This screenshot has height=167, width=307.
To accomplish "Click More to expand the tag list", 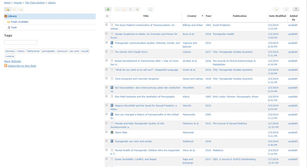I will point(7,61).
